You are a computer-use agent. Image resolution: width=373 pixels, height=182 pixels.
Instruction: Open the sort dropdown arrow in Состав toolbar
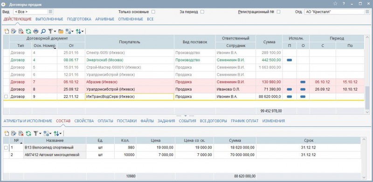pyautogui.click(x=61, y=134)
